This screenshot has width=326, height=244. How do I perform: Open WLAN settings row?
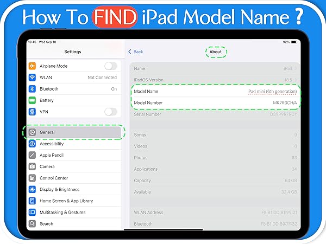[x=74, y=78]
